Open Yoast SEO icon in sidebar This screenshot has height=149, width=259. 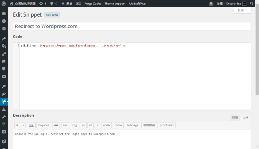pos(4,141)
